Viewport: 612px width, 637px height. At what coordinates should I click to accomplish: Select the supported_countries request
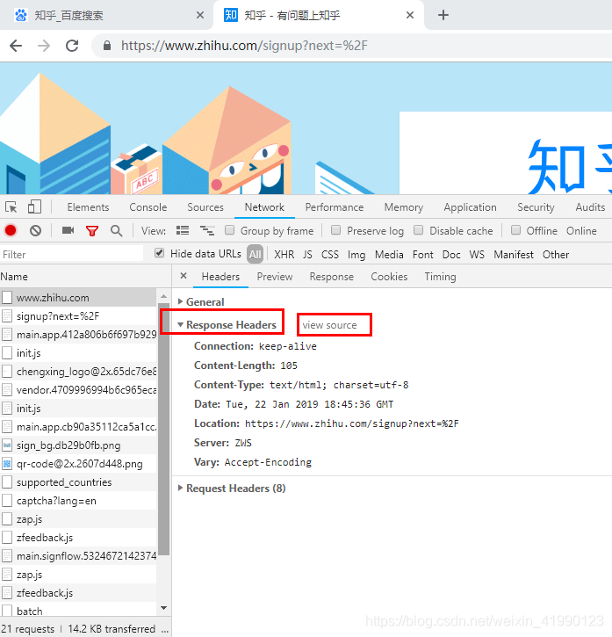pyautogui.click(x=79, y=482)
